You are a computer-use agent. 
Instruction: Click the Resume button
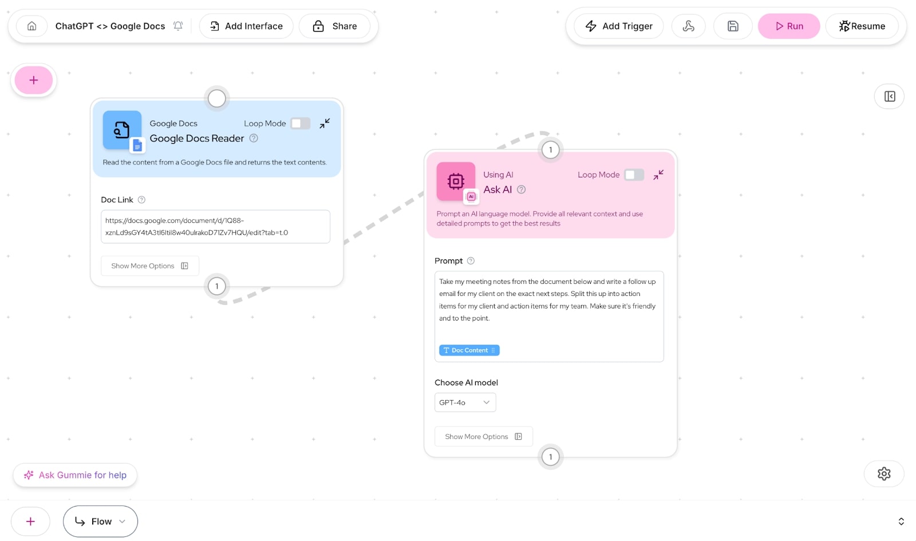[x=862, y=26]
